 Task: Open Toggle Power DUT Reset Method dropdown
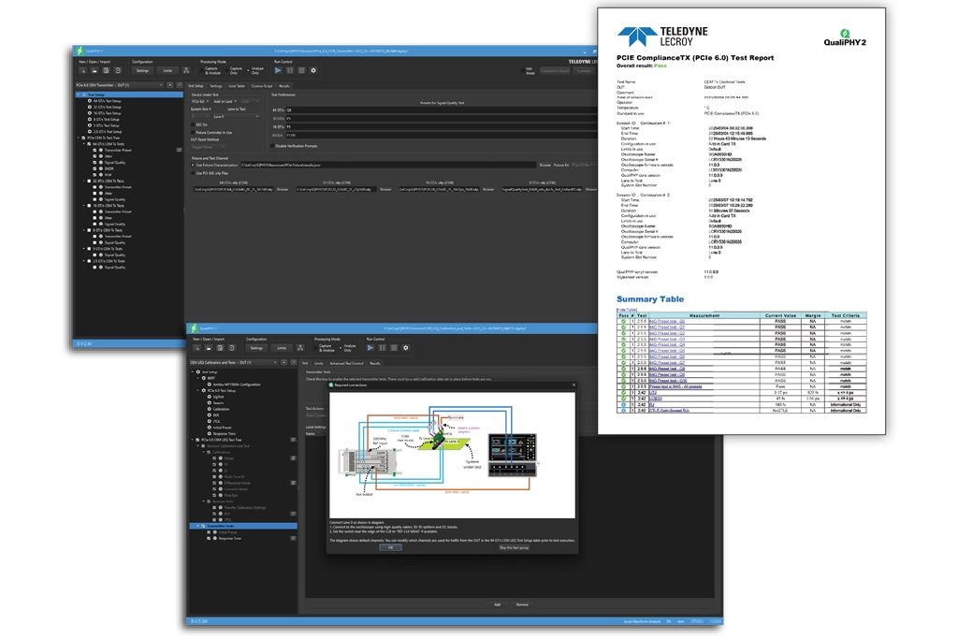[x=208, y=147]
